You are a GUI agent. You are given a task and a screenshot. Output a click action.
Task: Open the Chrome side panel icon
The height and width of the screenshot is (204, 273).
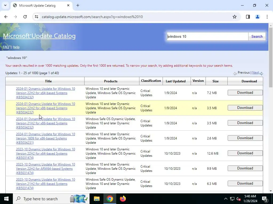[x=248, y=17]
